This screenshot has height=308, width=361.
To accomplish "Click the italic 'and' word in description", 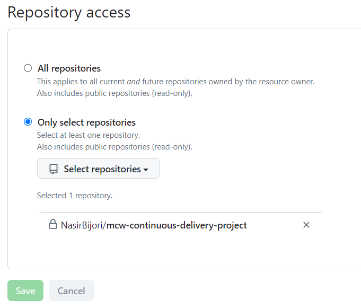I will click(x=133, y=82).
